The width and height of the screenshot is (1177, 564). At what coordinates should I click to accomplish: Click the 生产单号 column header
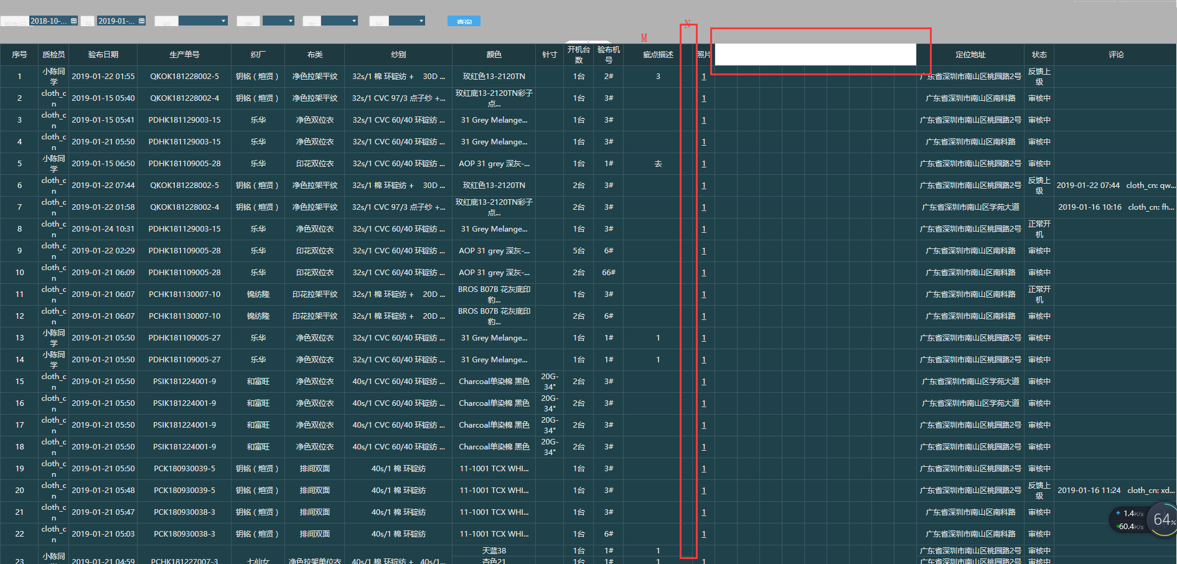coord(184,55)
